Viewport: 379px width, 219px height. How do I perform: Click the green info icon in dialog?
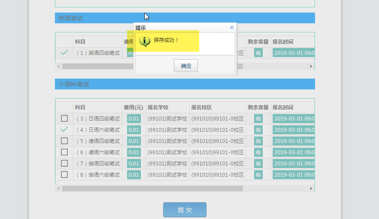(145, 41)
